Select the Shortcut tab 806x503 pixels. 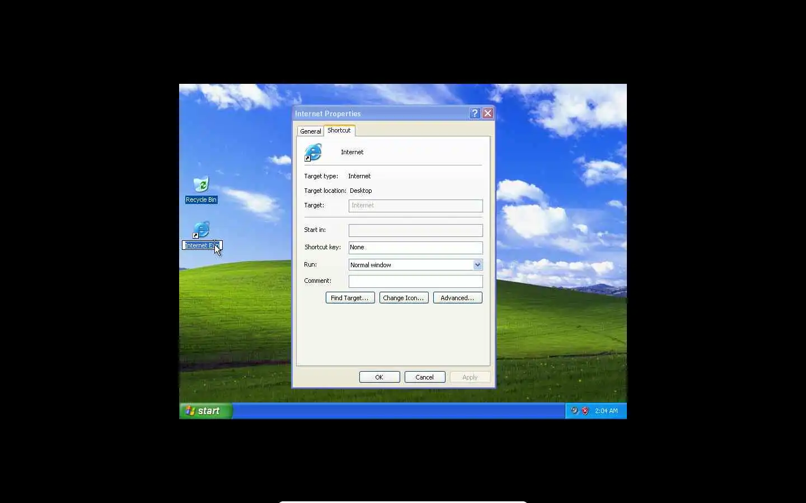click(339, 130)
